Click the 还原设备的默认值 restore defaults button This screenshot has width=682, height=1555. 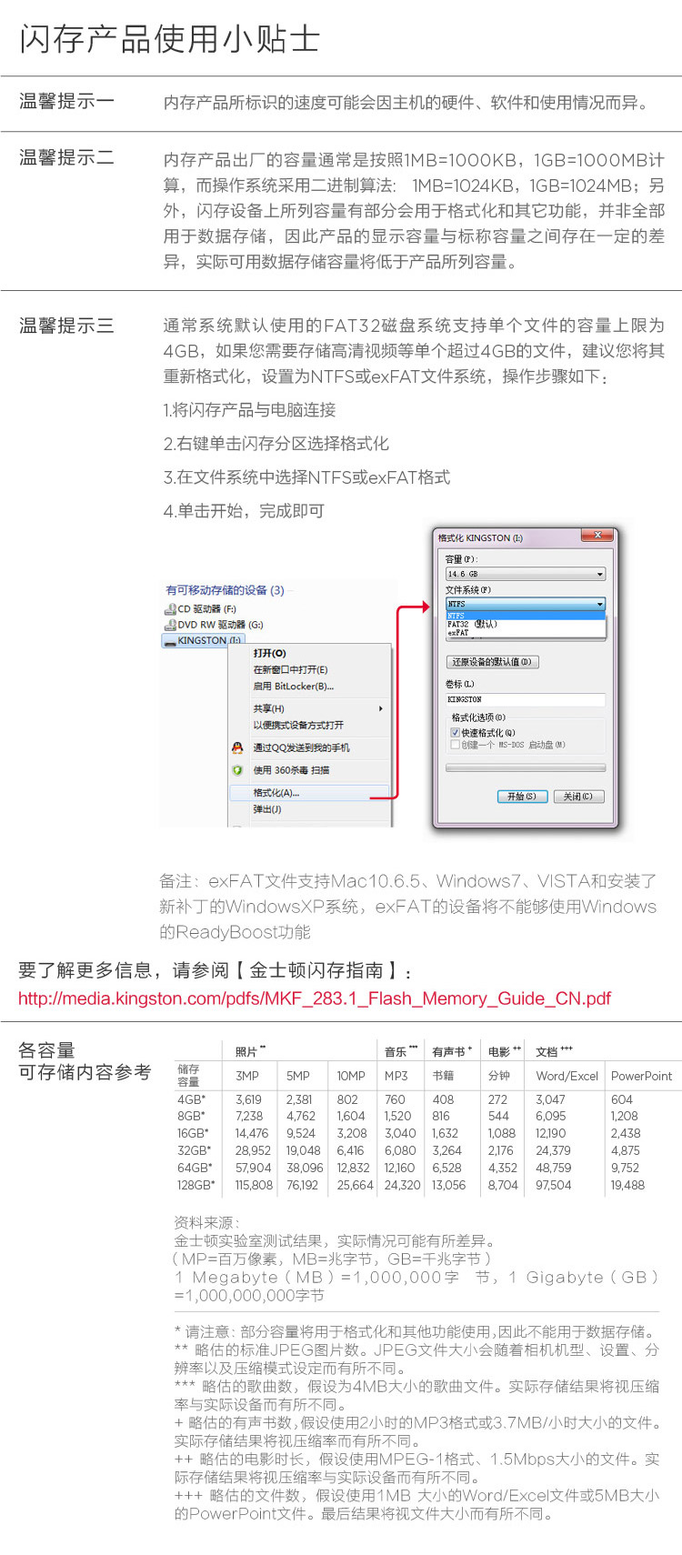pyautogui.click(x=492, y=662)
